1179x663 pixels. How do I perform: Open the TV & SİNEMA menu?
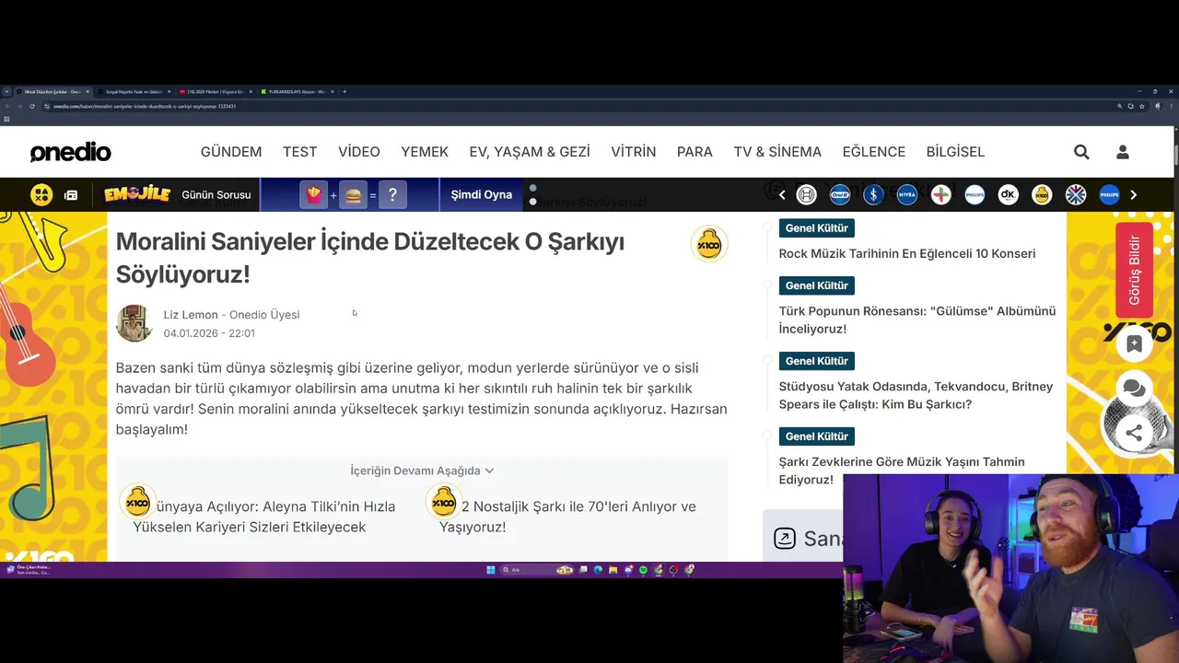coord(777,152)
